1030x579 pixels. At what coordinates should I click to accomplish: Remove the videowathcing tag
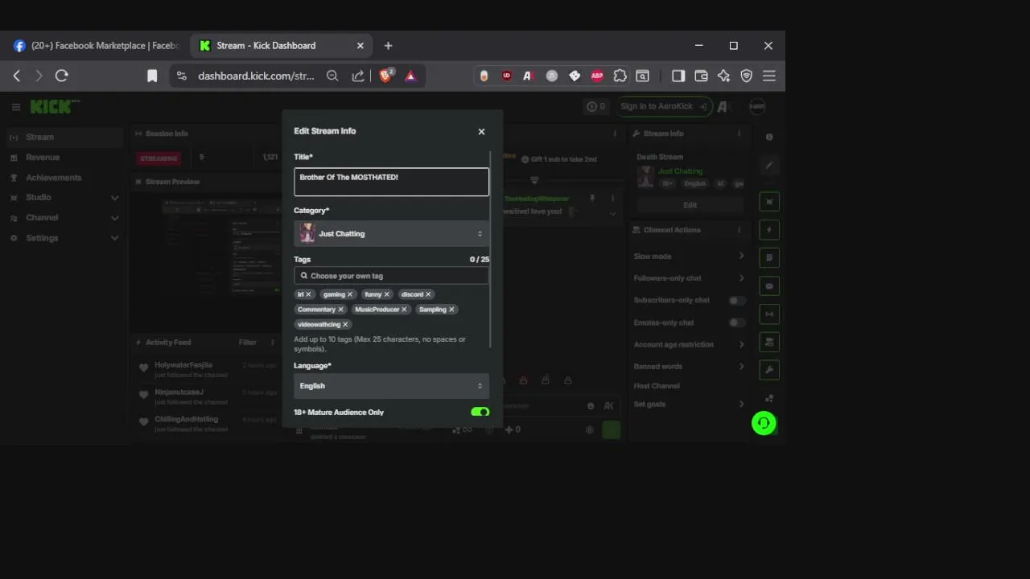pos(345,325)
